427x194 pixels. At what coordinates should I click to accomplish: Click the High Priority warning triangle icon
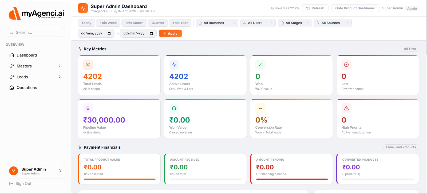click(346, 108)
